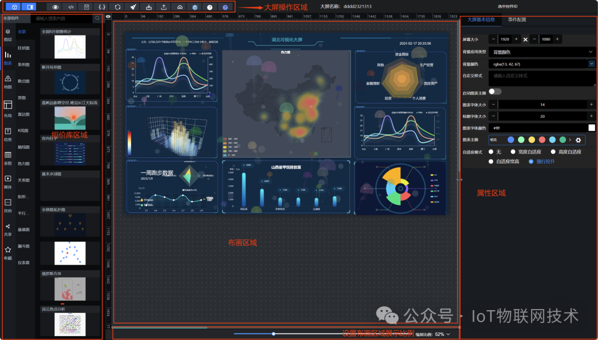The height and width of the screenshot is (340, 598).
Task: Select the 无 adaptive mode radio
Action: [x=491, y=151]
